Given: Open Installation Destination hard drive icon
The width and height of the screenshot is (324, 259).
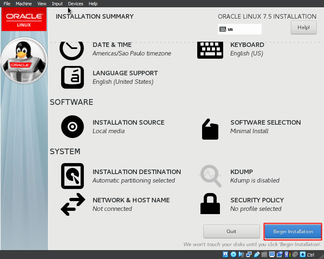Looking at the screenshot, I should [72, 176].
